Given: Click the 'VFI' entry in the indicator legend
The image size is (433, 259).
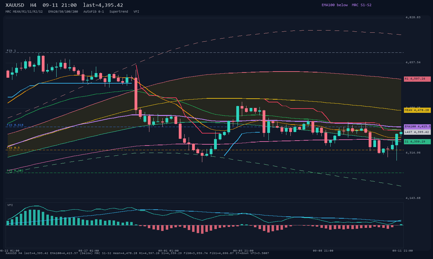Looking at the screenshot, I should point(136,12).
